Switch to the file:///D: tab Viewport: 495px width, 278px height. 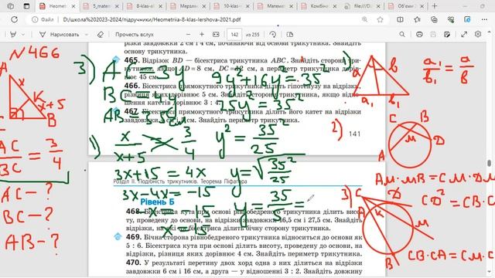(x=362, y=6)
